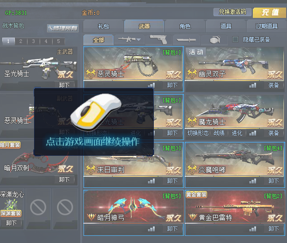Click the 修理所有 repair button
This screenshot has height=243, width=287.
point(63,28)
